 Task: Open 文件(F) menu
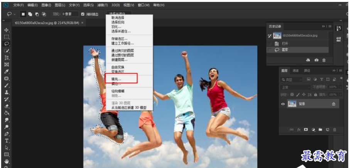click(18, 5)
